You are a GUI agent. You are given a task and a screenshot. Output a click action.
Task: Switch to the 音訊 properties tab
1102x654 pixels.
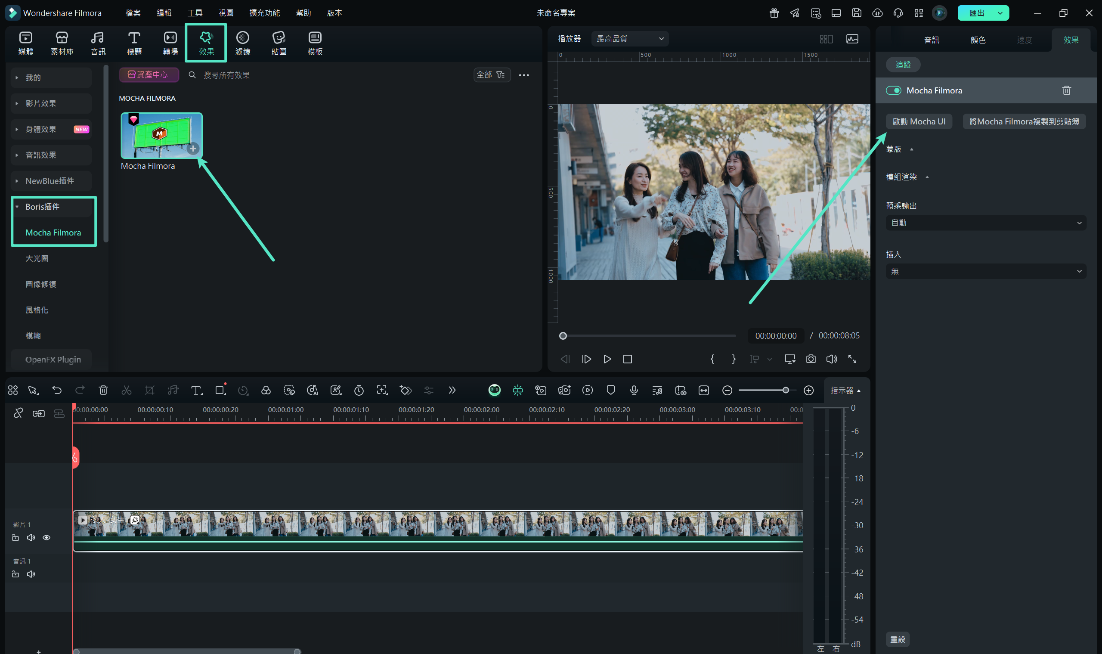932,40
